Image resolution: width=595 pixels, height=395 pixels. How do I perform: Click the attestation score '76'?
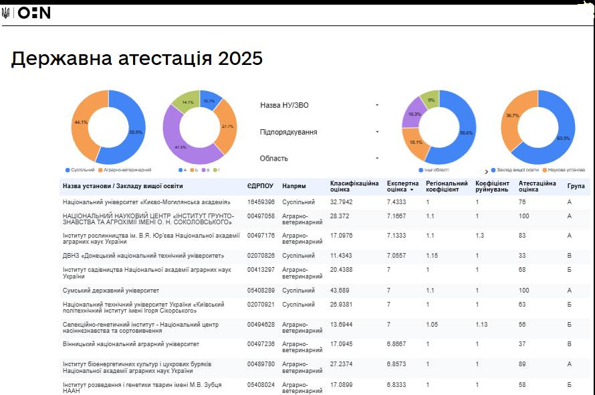click(522, 202)
